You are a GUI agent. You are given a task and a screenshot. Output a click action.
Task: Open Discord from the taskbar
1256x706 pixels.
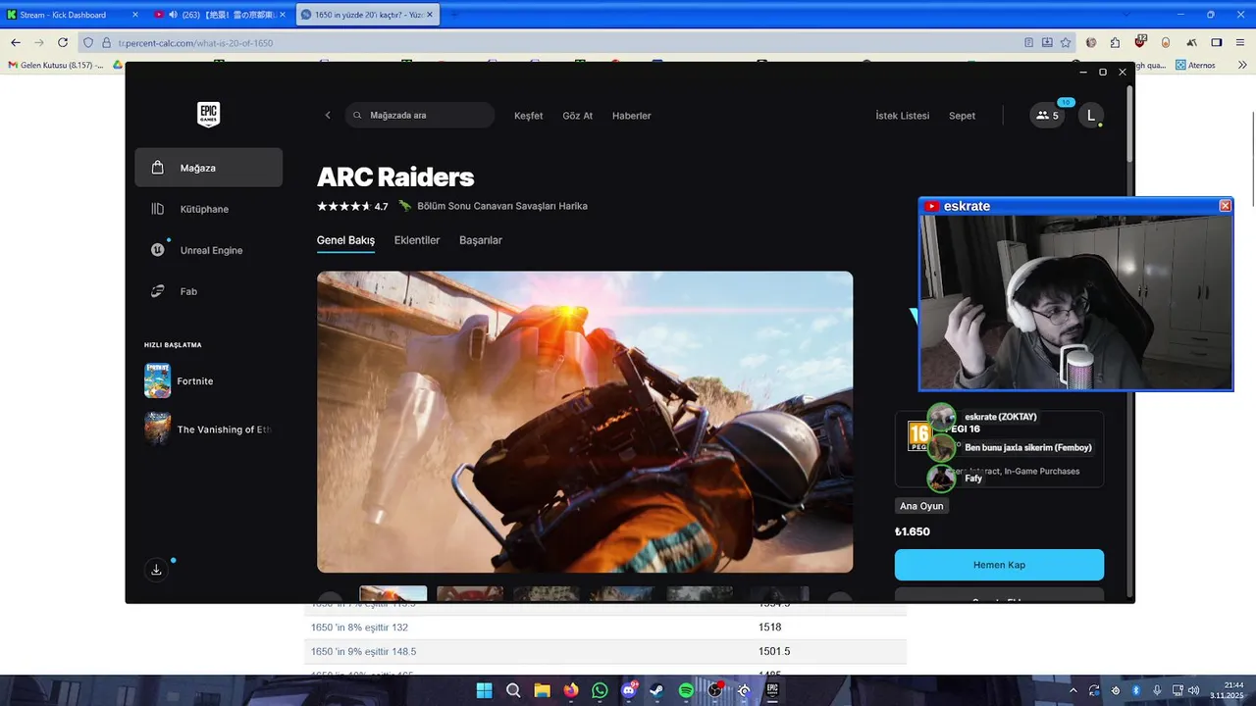[629, 690]
